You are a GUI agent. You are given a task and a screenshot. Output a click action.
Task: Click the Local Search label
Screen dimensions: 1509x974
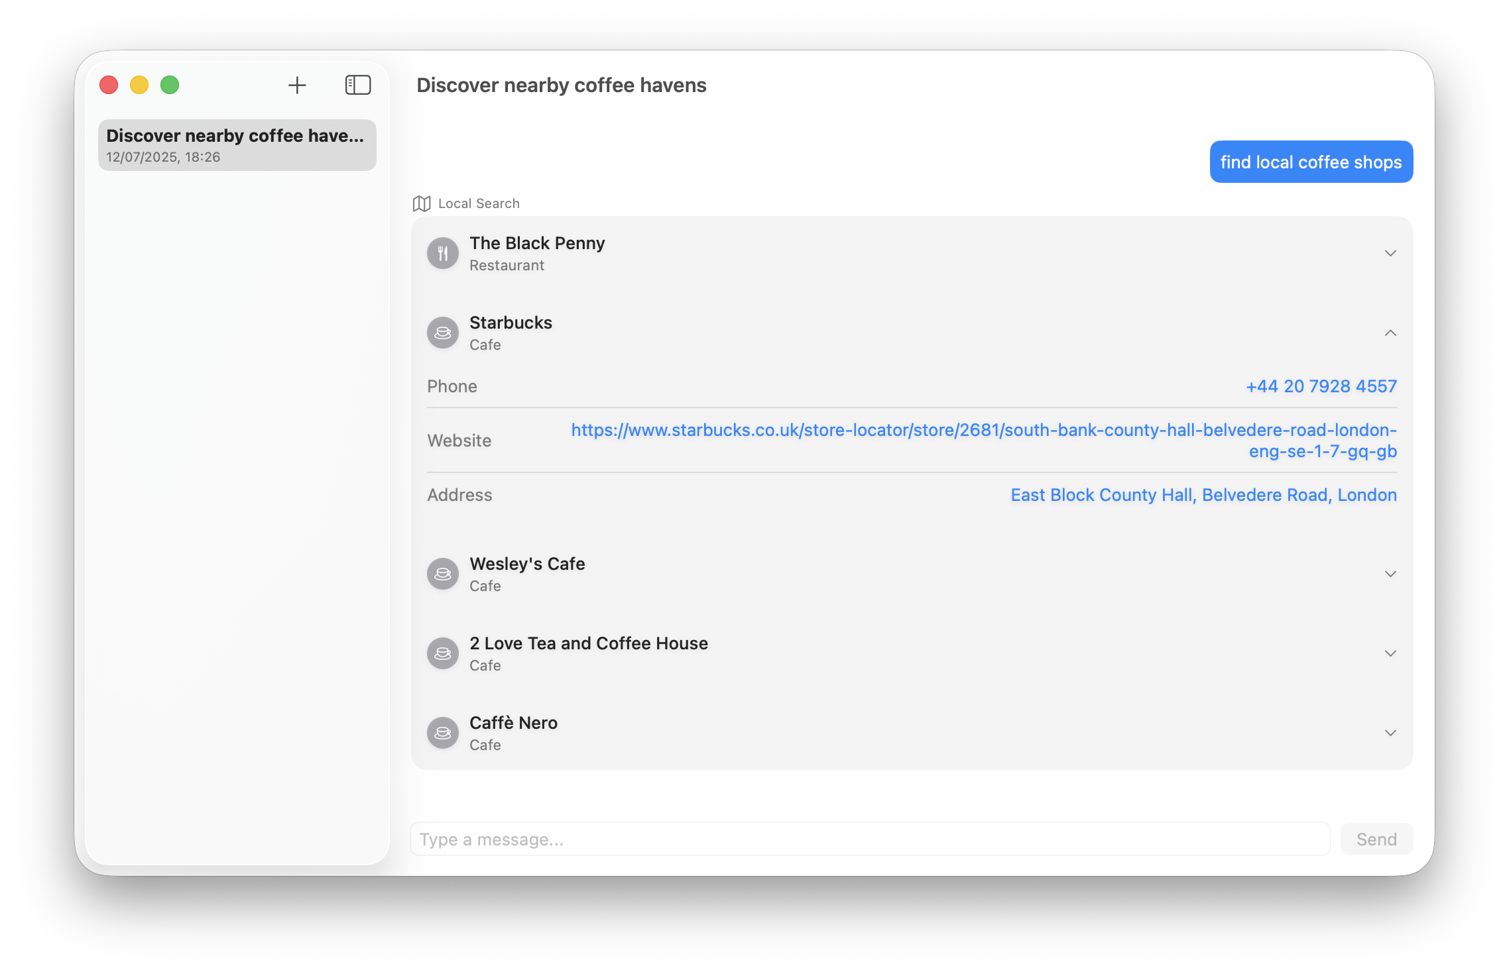[x=479, y=203]
